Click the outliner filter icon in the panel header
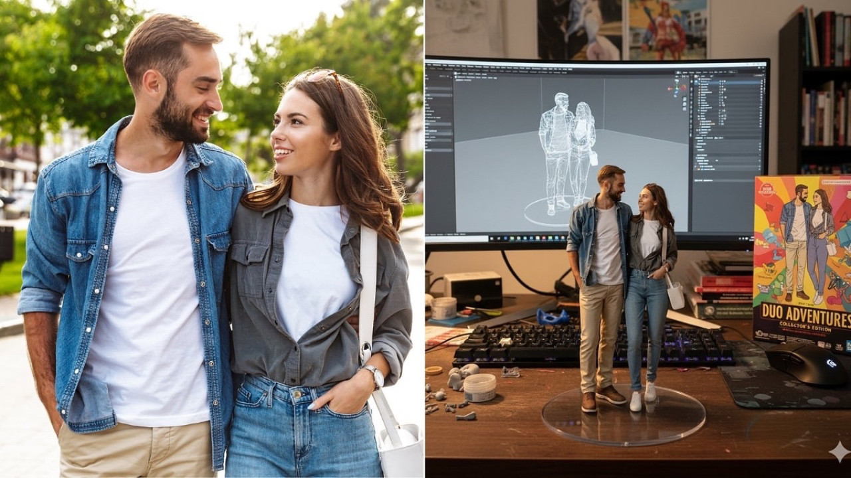This screenshot has height=478, width=851. point(710,76)
